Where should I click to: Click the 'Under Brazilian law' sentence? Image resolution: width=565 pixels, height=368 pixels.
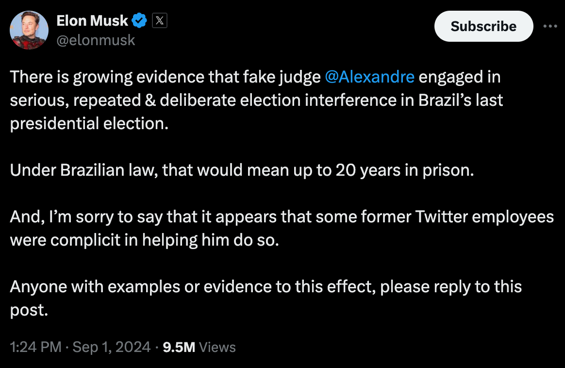242,170
